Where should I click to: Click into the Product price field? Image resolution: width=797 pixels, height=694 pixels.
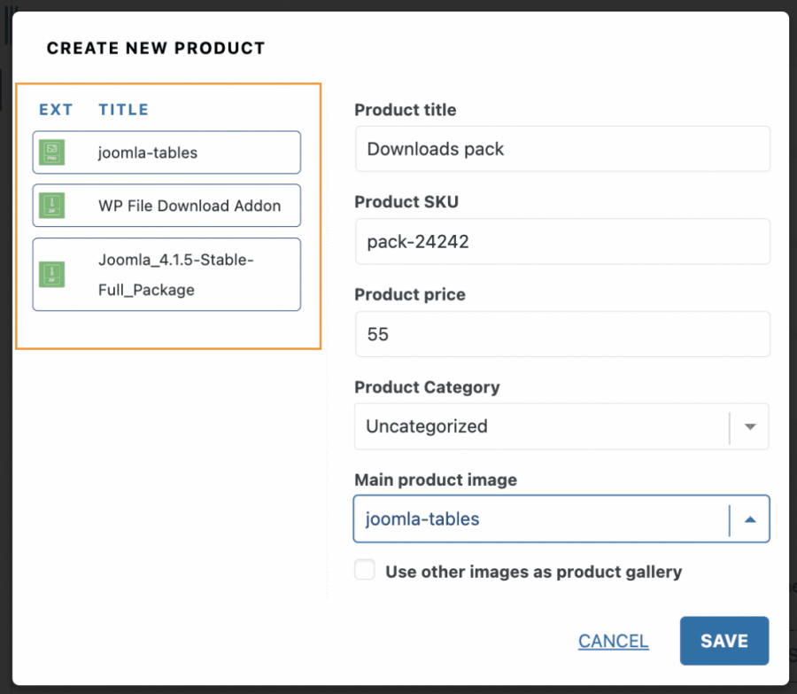562,334
